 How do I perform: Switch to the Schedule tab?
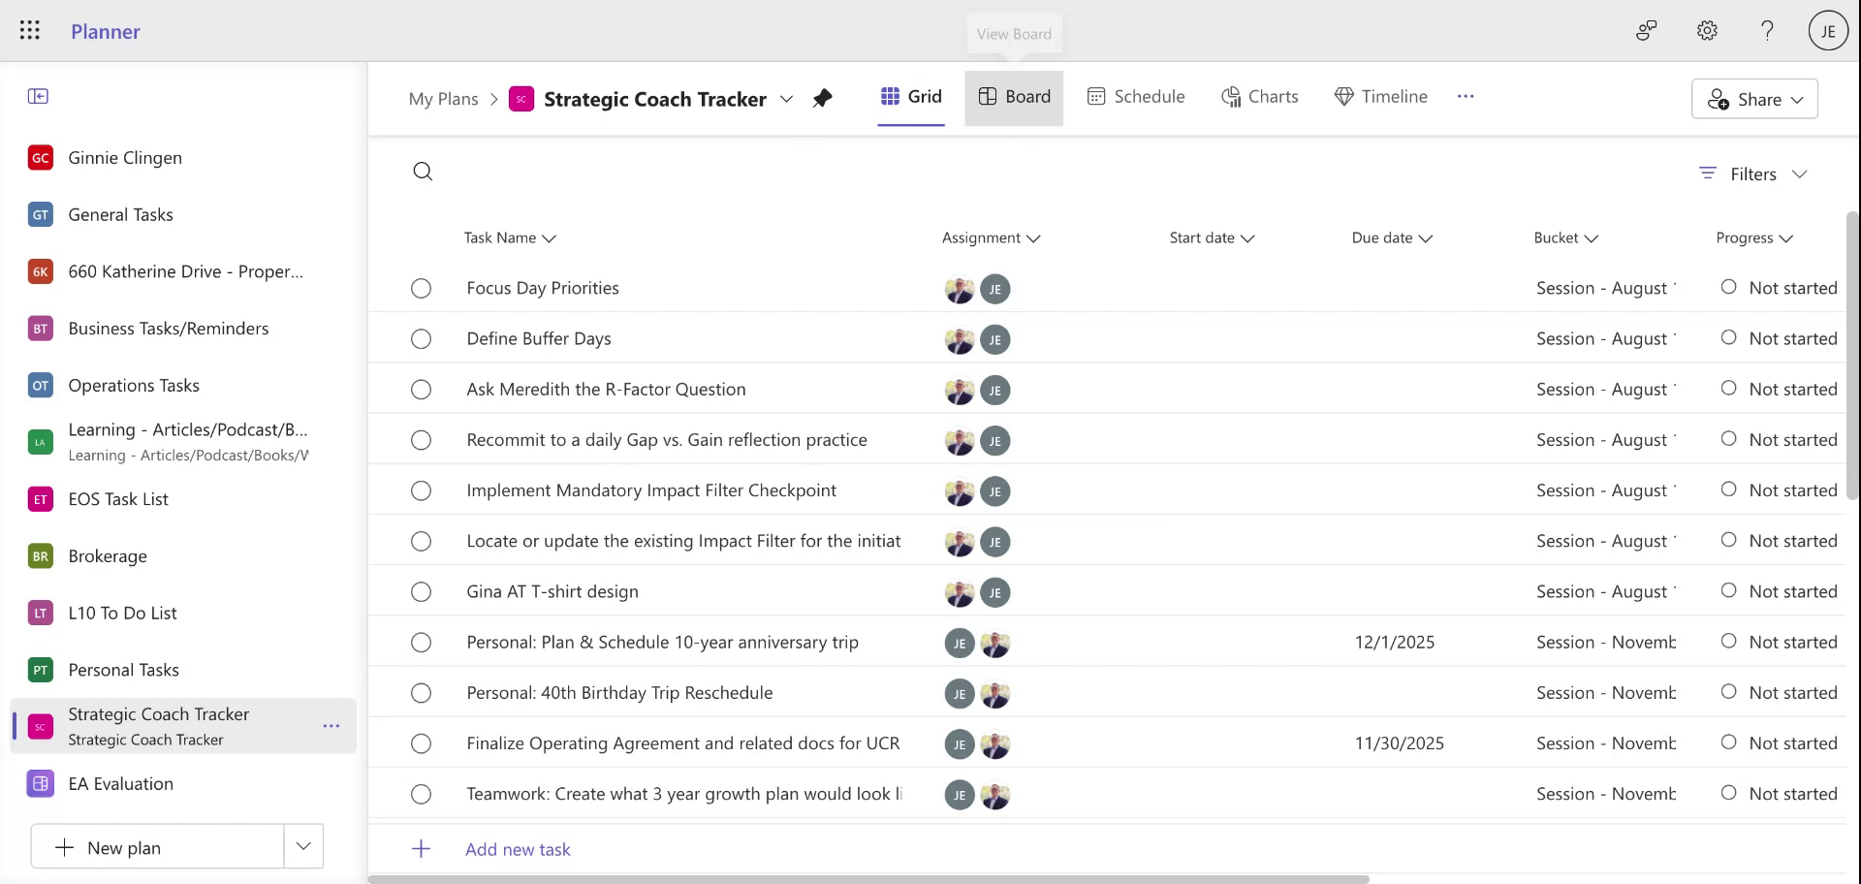click(1136, 96)
